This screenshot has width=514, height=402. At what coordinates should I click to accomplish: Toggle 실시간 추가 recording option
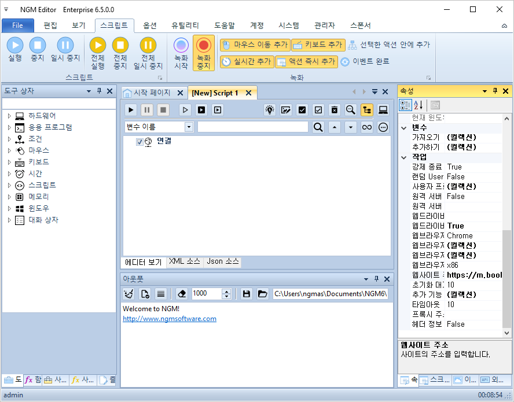tap(247, 61)
